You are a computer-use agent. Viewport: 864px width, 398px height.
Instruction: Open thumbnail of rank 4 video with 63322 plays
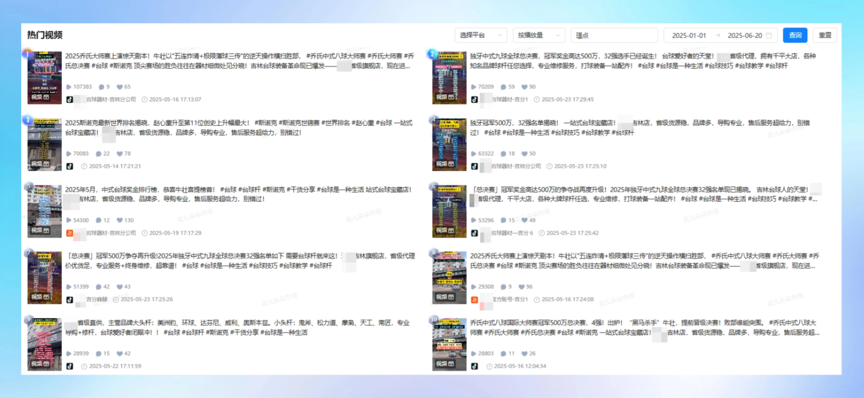pos(449,144)
